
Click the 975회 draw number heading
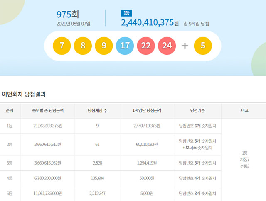coord(68,15)
